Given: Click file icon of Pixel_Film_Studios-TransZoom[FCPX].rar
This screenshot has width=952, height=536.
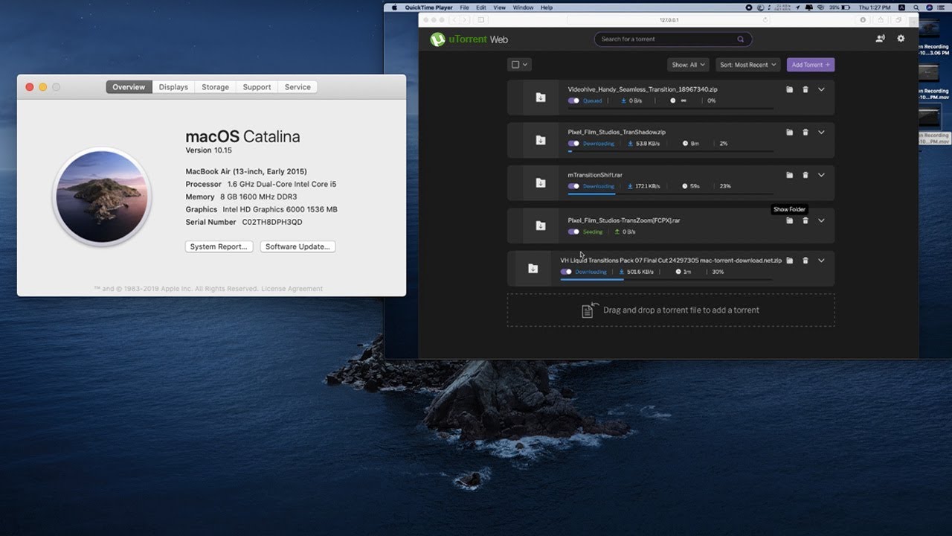Looking at the screenshot, I should click(x=541, y=226).
